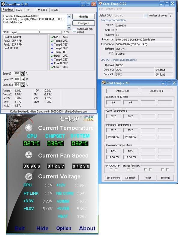Click the Reset button in Real Temp
The image size is (178, 240).
(148, 178)
